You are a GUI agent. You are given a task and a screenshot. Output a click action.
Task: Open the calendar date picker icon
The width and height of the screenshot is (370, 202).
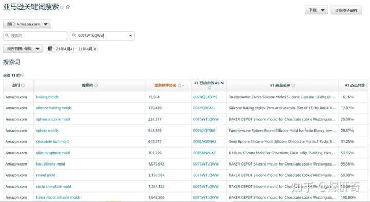[x=50, y=49]
